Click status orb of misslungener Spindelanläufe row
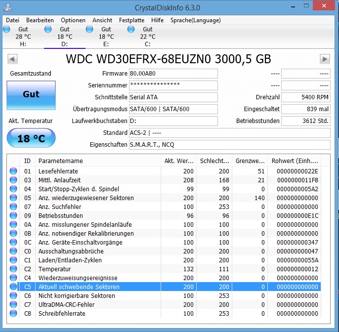 [x=13, y=224]
